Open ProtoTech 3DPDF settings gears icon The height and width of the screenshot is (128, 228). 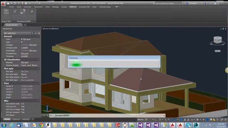click(23, 12)
